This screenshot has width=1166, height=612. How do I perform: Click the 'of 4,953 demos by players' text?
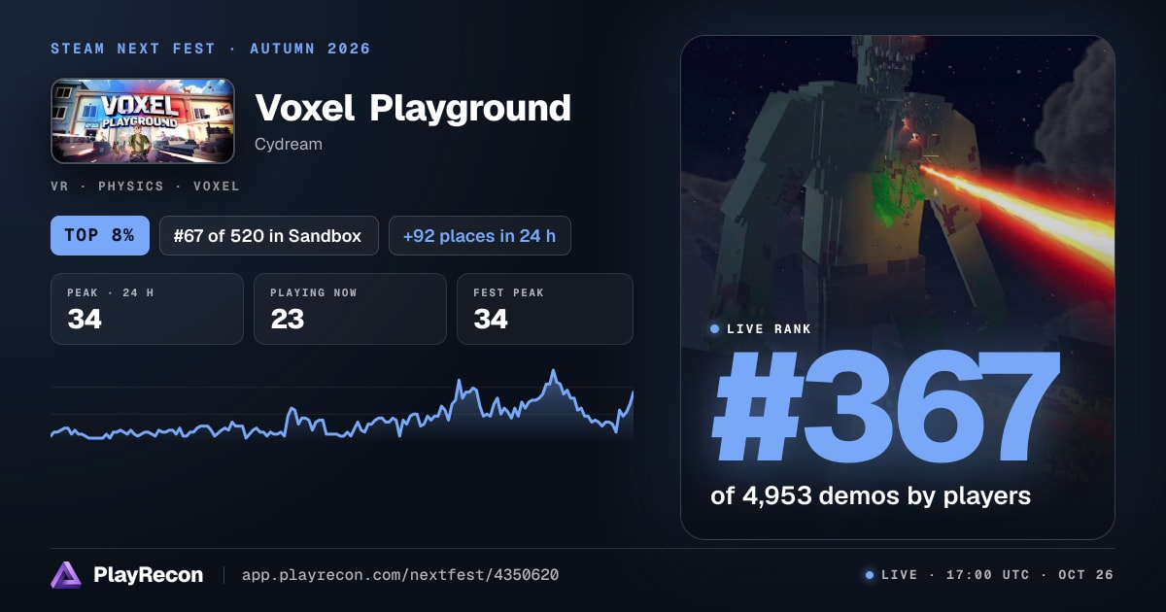point(871,496)
